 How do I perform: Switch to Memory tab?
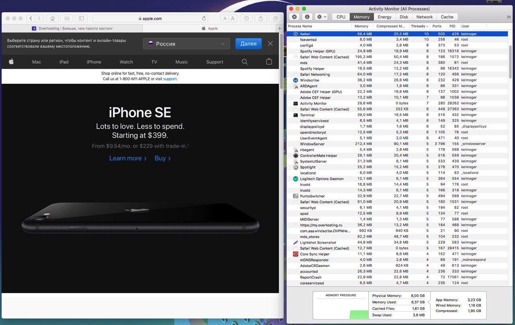361,17
